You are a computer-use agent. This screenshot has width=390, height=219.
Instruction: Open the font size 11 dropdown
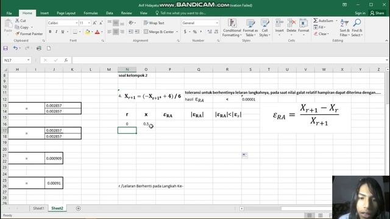tap(89, 23)
